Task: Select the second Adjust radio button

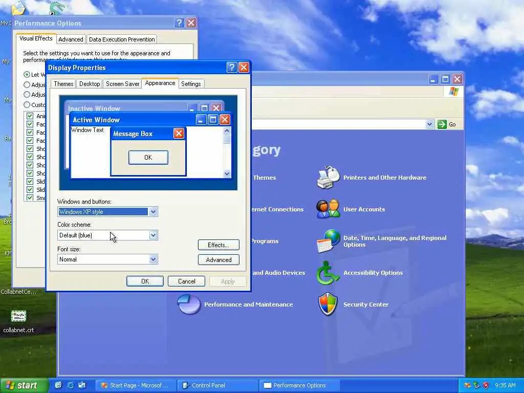Action: [27, 94]
